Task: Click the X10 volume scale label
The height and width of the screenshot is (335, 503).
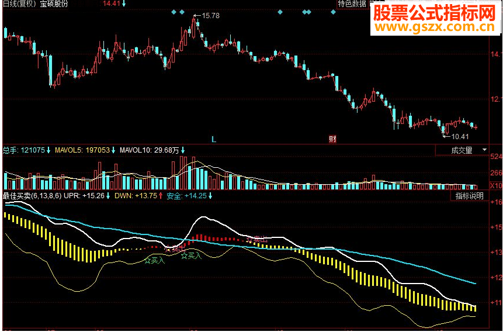Action: tap(496, 185)
